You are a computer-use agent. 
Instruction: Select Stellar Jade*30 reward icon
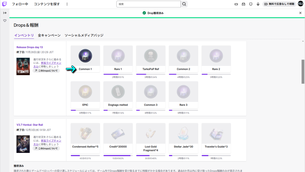183,133
